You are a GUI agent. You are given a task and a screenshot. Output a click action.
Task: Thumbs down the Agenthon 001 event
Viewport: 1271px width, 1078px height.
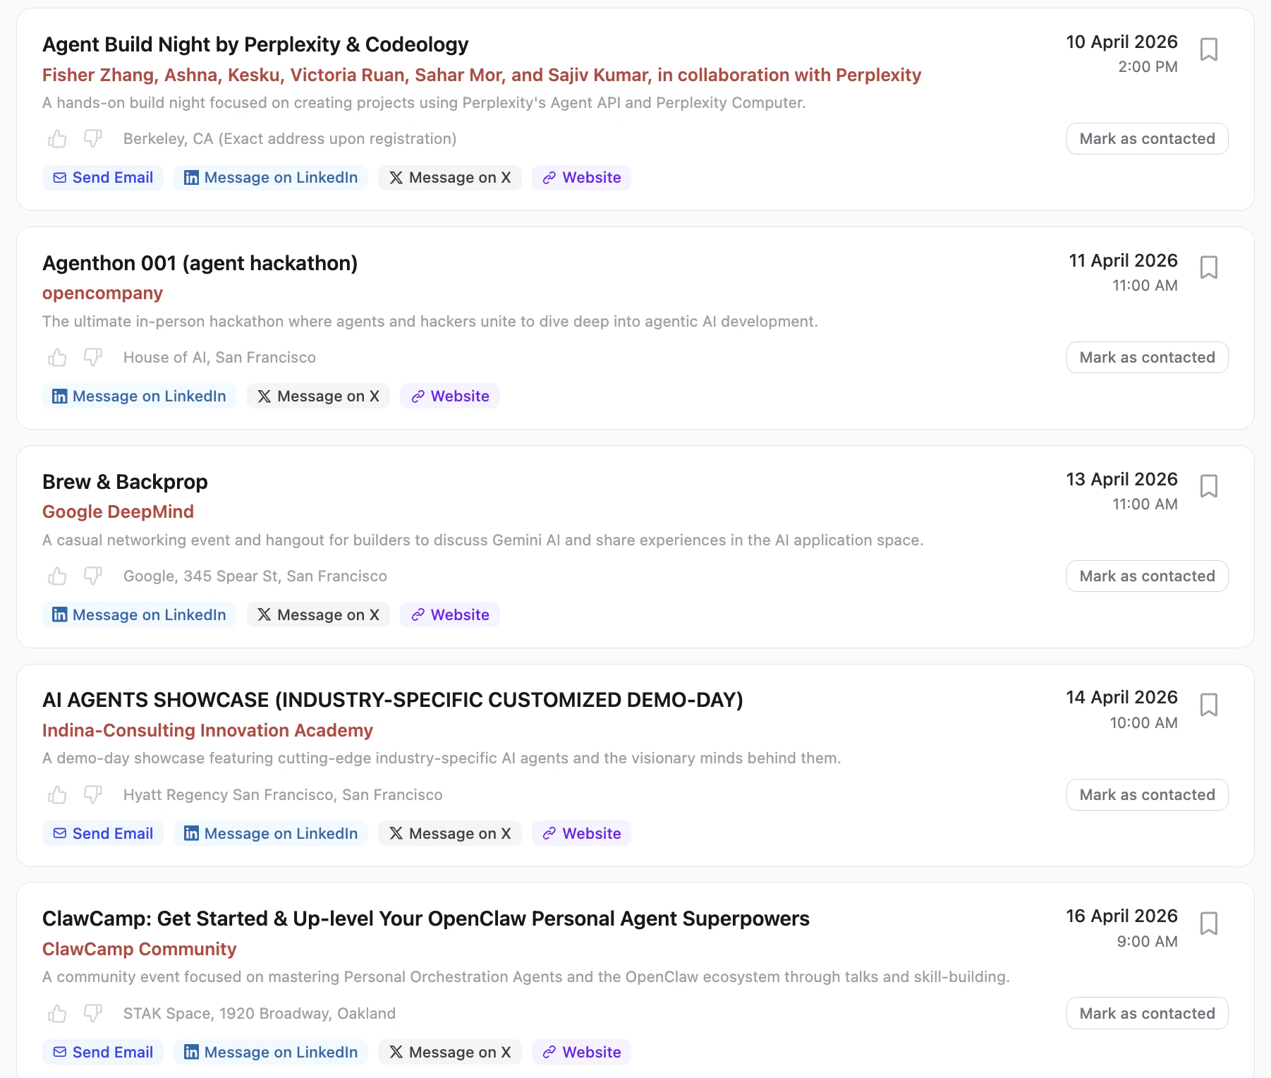(92, 357)
